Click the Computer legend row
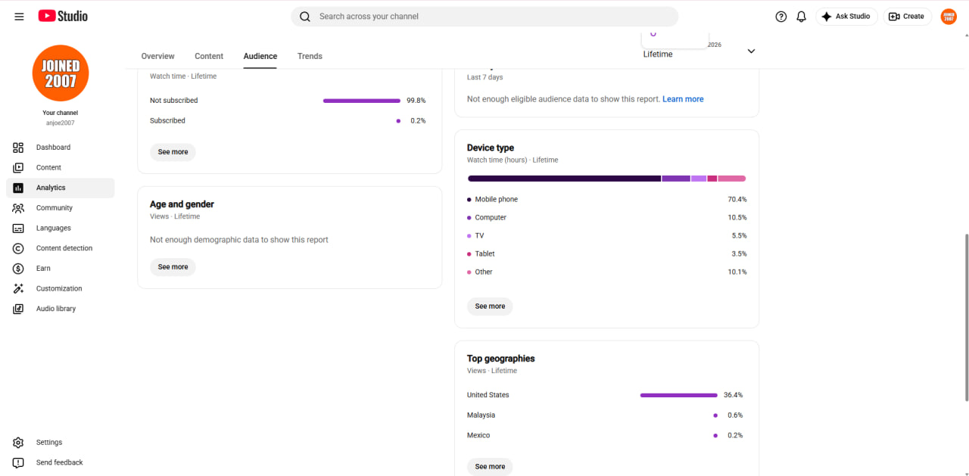969x476 pixels. (x=607, y=218)
